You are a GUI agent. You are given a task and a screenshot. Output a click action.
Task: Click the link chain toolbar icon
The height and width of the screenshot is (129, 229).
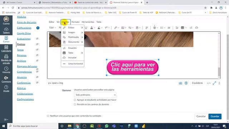pyautogui.click(x=116, y=28)
